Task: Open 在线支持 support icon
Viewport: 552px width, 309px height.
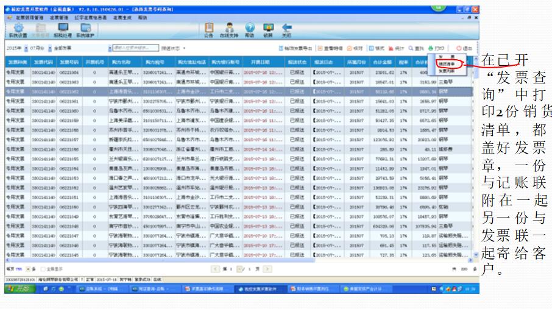Action: [229, 30]
